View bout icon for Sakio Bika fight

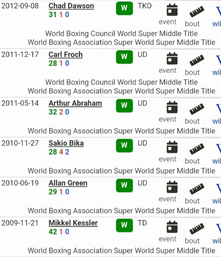197,149
